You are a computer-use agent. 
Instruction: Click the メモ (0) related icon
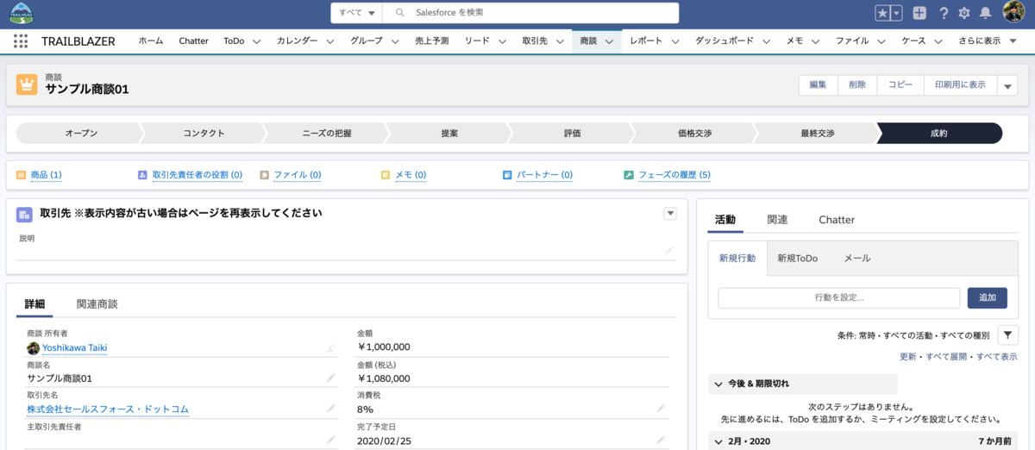pos(386,175)
